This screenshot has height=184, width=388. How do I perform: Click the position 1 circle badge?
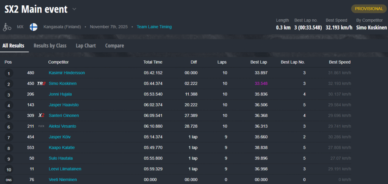pos(8,73)
